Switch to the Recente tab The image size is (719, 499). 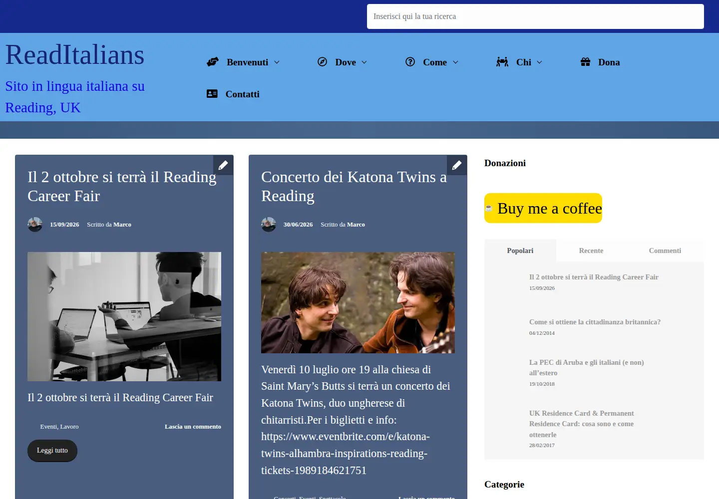591,250
